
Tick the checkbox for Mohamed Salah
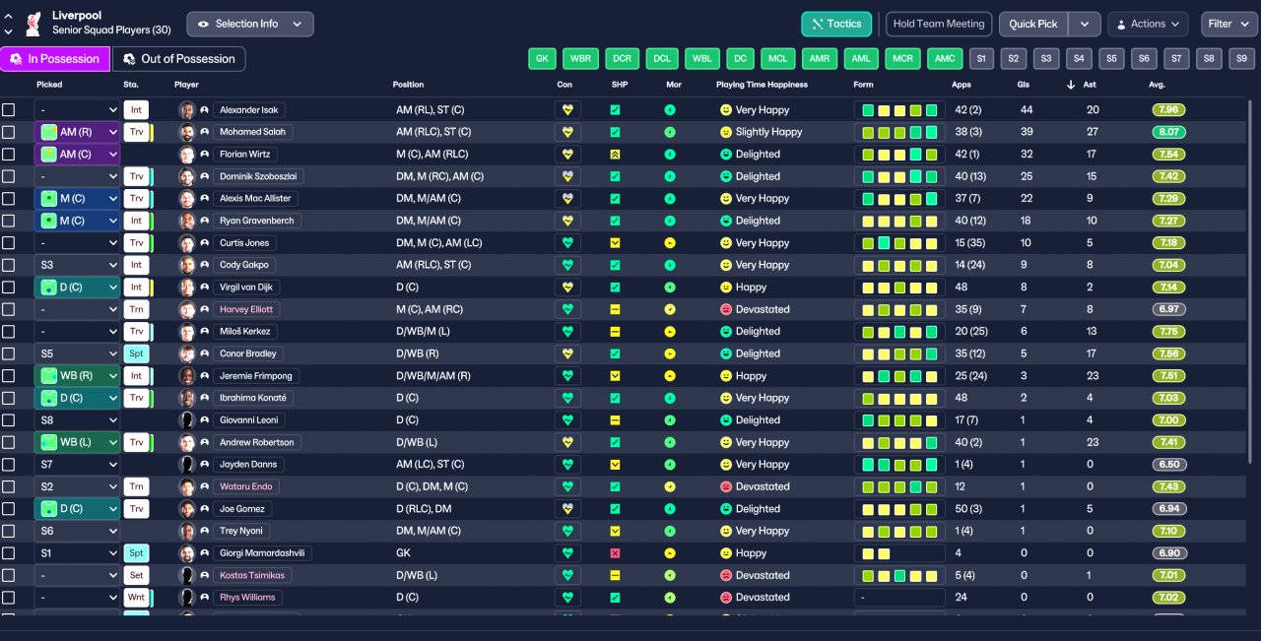[x=9, y=132]
